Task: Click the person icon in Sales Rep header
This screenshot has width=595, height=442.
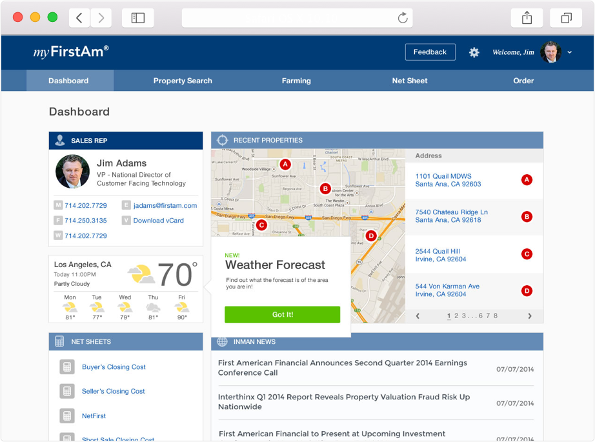Action: (x=58, y=140)
